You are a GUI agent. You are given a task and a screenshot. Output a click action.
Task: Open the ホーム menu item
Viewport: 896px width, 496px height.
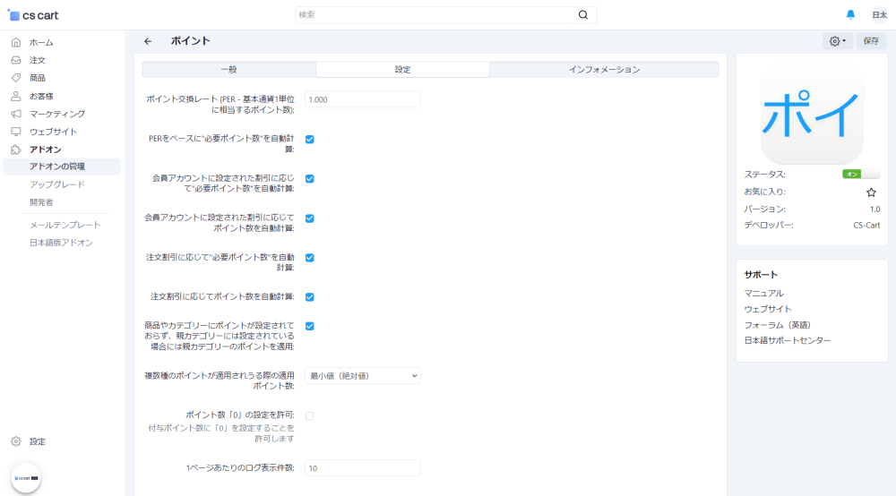click(41, 42)
